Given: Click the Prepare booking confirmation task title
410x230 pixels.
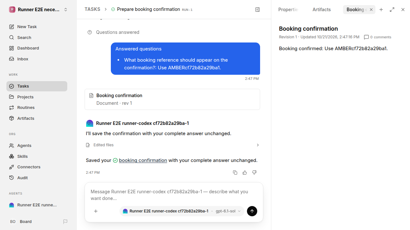Looking at the screenshot, I should pos(148,9).
